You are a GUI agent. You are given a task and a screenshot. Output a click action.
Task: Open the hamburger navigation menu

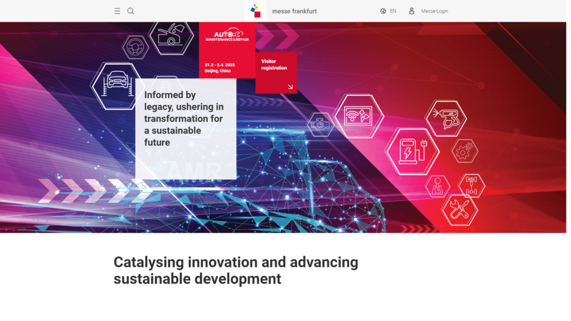pyautogui.click(x=117, y=11)
